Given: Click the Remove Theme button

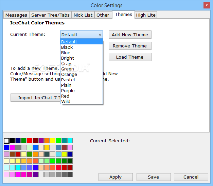Looking at the screenshot, I should pyautogui.click(x=130, y=46).
